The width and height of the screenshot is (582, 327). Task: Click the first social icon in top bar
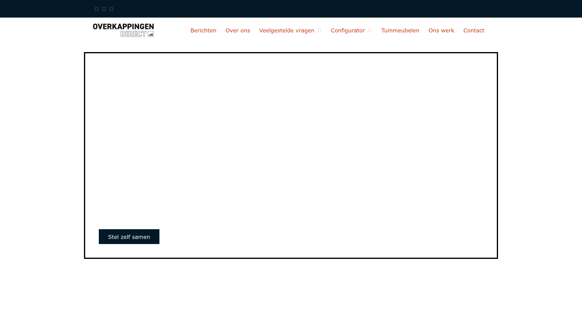click(97, 9)
